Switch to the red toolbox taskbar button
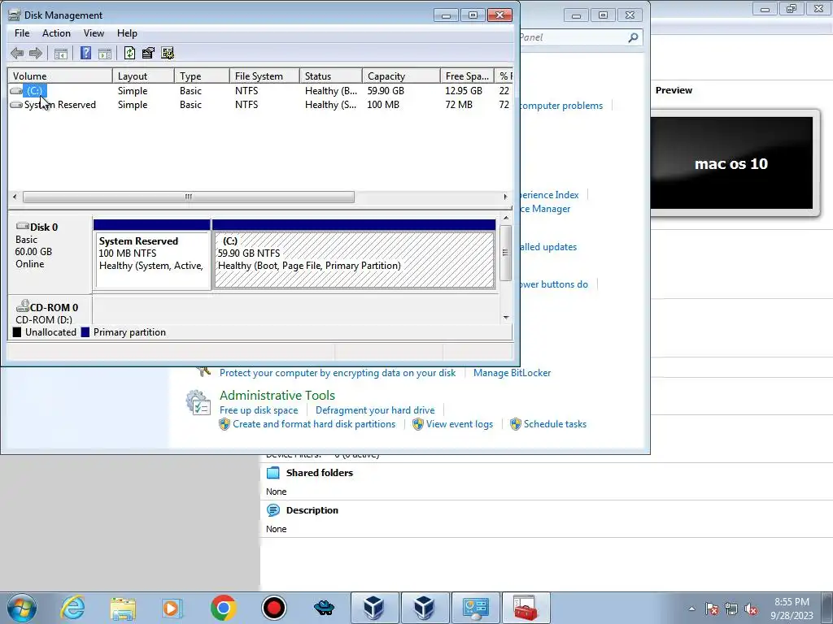Screen dimensions: 833x624 click(x=526, y=608)
